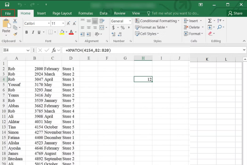
Task: Click the Paste clipboard icon
Action: tap(6, 24)
